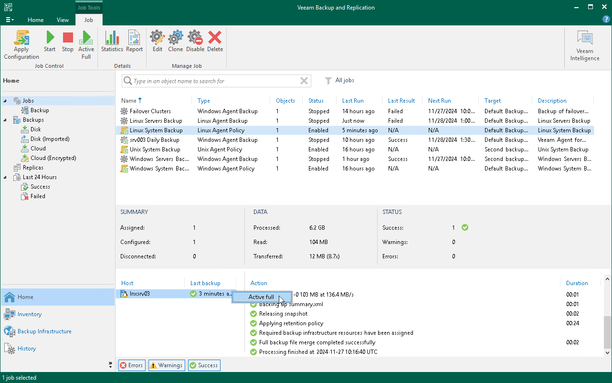Open job Statistics
This screenshot has width=612, height=383.
[112, 42]
